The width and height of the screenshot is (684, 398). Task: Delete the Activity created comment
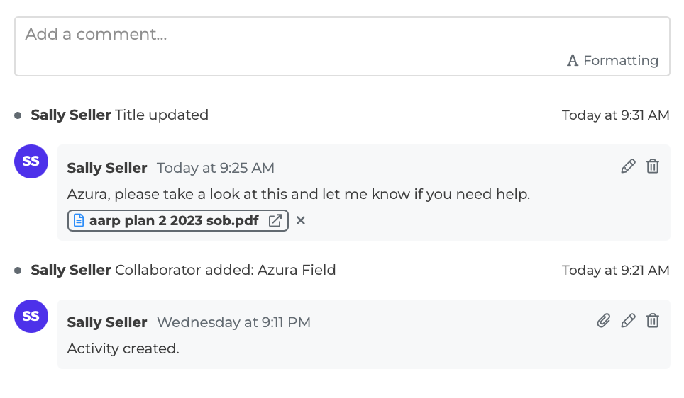(653, 321)
